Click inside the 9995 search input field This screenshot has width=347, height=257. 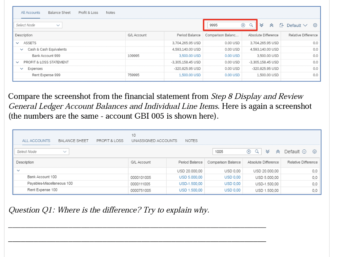[x=224, y=25]
